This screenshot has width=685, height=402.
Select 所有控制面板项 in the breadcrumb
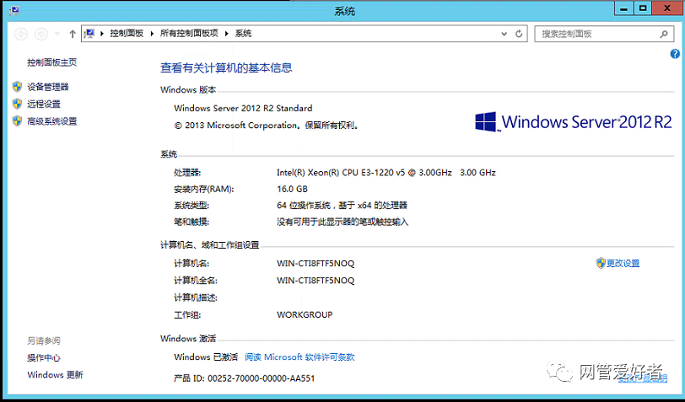click(x=189, y=34)
